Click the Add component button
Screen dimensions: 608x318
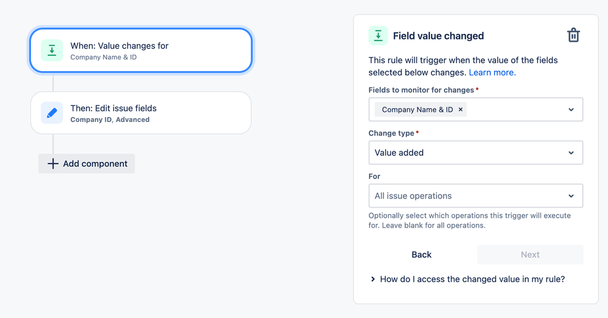point(86,164)
